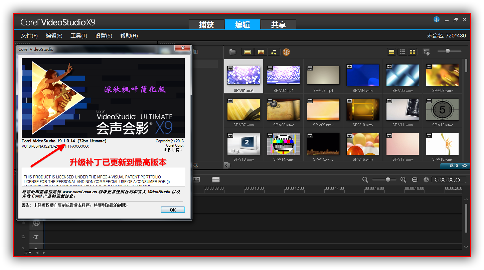Collapse the library navigation panel arrow
484x270 pixels.
pos(227,165)
